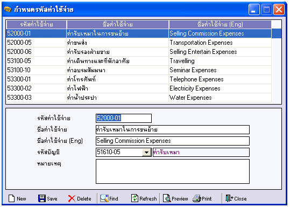This screenshot has height=207, width=290.
Task: Click the Find magnifier icon
Action: pyautogui.click(x=104, y=198)
